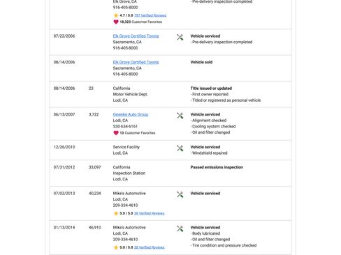Open Elk Grove Certified Toyota link dated 07/22/2006
The height and width of the screenshot is (255, 341).
[136, 36]
